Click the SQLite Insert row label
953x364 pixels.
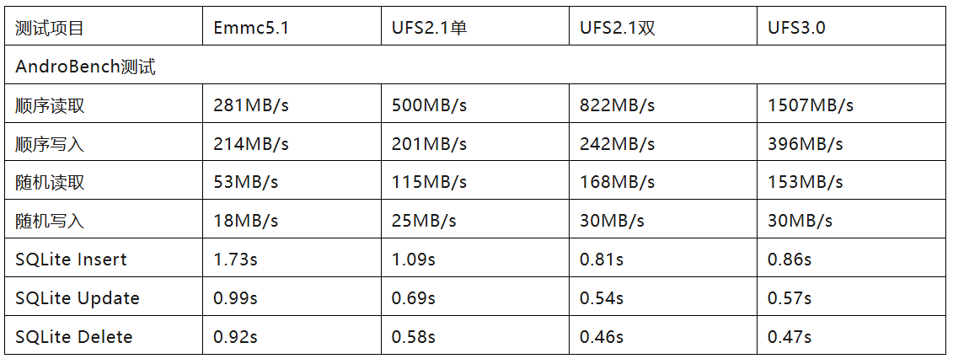pyautogui.click(x=72, y=260)
